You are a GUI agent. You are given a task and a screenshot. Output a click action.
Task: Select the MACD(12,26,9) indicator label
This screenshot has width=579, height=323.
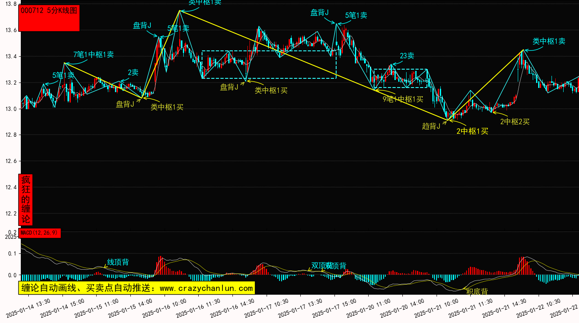point(40,233)
